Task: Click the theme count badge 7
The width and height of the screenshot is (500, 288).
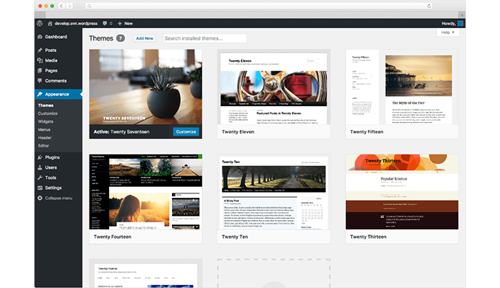Action: click(x=120, y=38)
